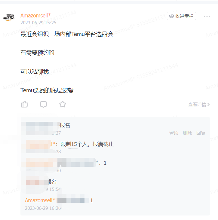
Task: Click the post timestamp 2023-06-29 15:25
Action: 38,23
